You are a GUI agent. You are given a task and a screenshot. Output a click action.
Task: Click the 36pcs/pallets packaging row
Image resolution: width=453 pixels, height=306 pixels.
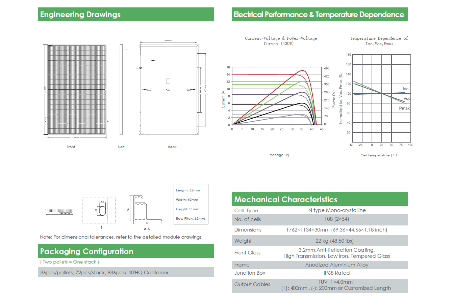pyautogui.click(x=126, y=272)
